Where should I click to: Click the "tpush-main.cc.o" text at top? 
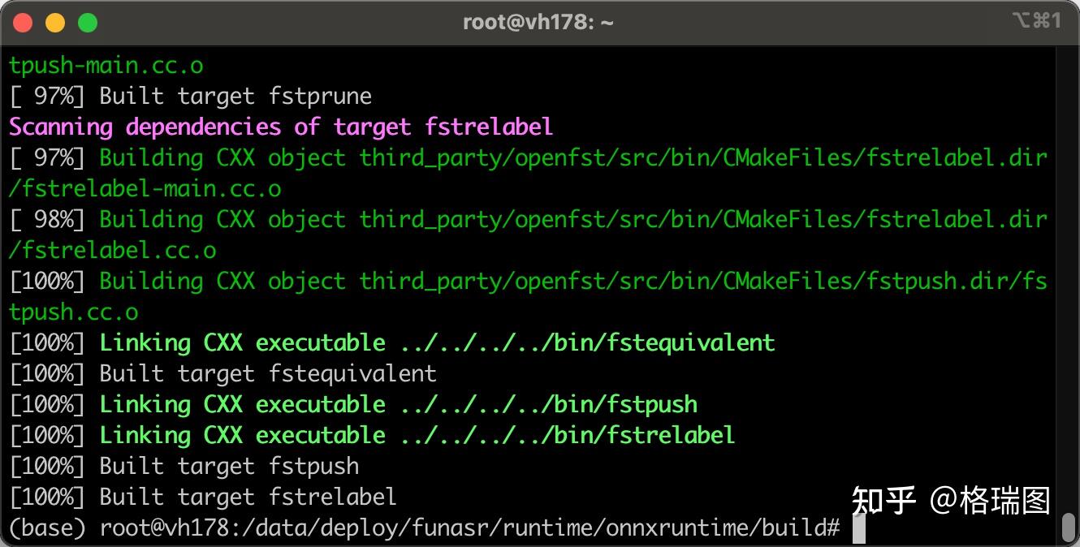(106, 66)
